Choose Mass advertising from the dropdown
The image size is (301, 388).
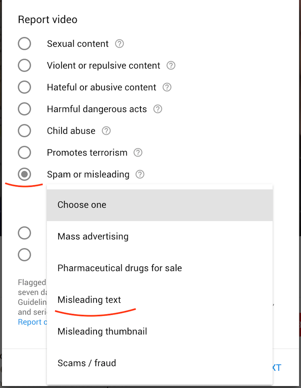pos(160,236)
